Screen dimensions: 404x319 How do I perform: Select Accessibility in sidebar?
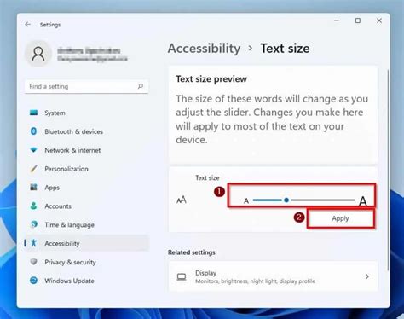87,243
